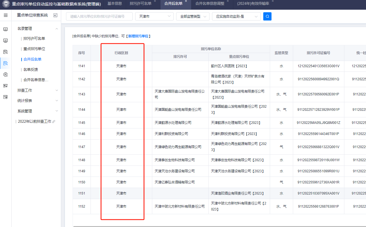Switch to the (2024年)有效传输率 tab

(x=253, y=3)
